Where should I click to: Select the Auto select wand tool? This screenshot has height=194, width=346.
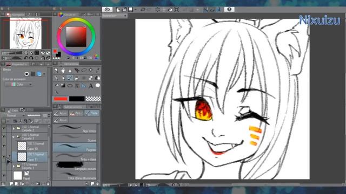coord(91,71)
